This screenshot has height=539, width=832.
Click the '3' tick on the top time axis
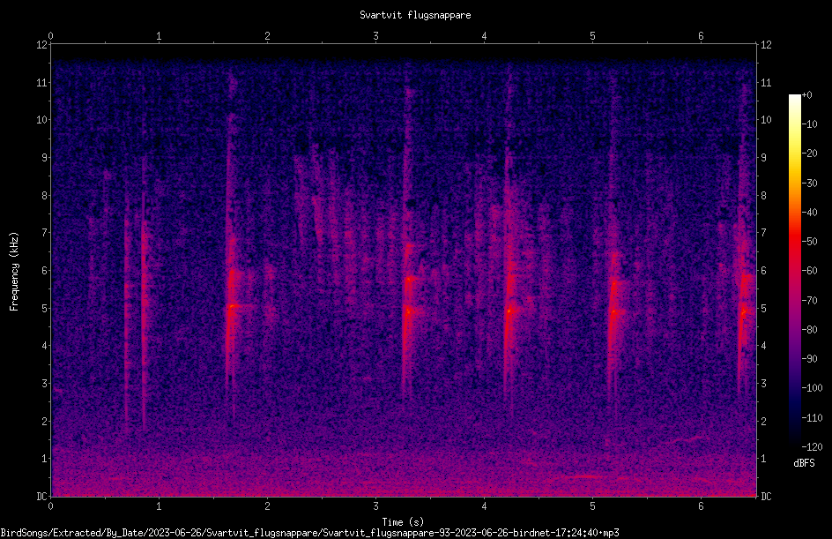(x=375, y=36)
